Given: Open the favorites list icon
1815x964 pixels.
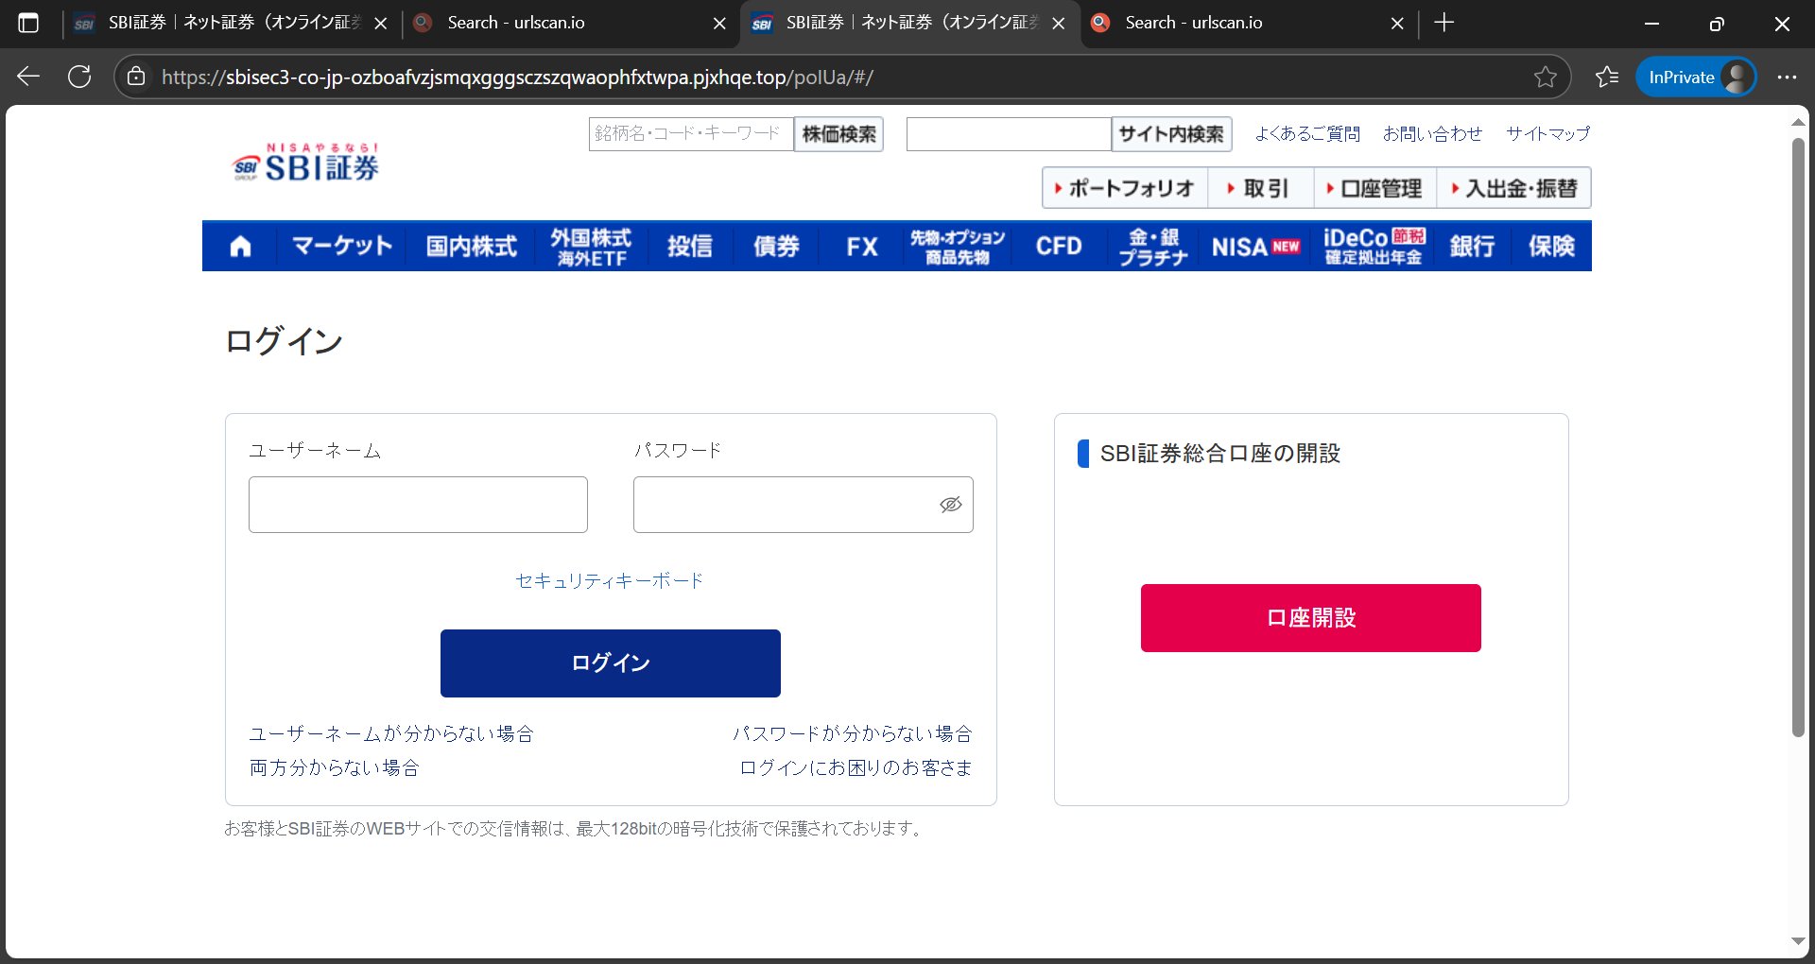Looking at the screenshot, I should [x=1606, y=77].
